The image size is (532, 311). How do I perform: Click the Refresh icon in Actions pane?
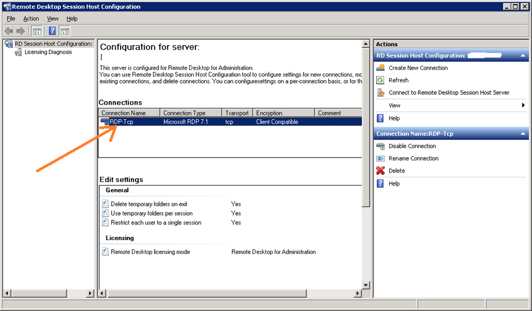coord(380,80)
